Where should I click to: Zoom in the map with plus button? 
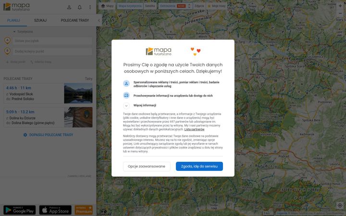pos(340,6)
